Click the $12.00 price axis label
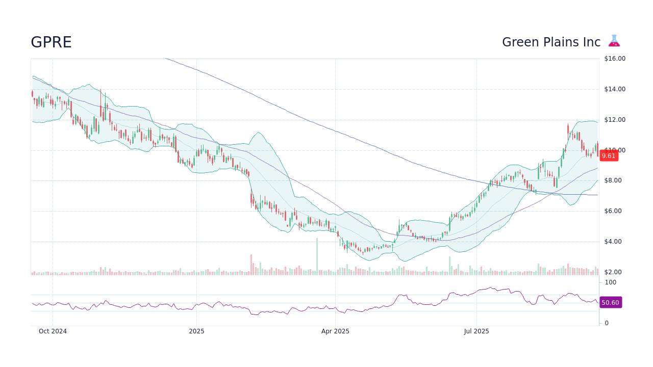The height and width of the screenshot is (367, 653). (x=615, y=120)
